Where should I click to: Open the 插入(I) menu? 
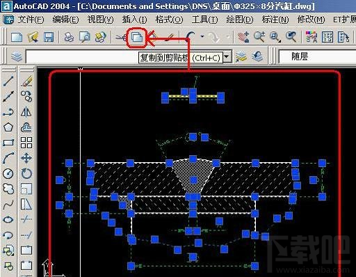134,19
